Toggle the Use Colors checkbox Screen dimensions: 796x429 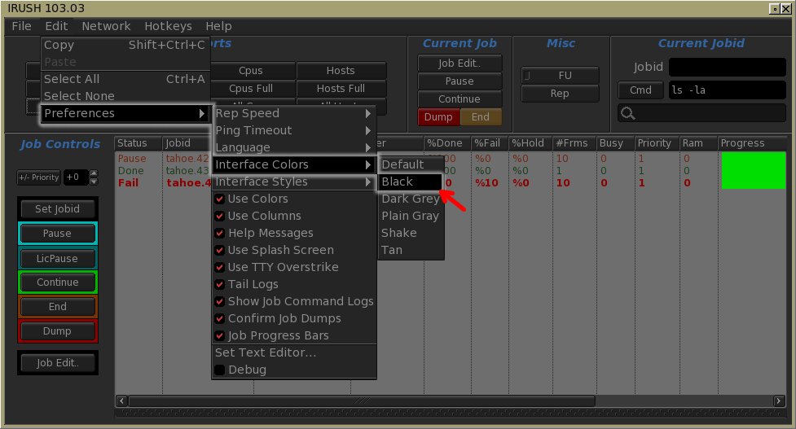tap(219, 199)
